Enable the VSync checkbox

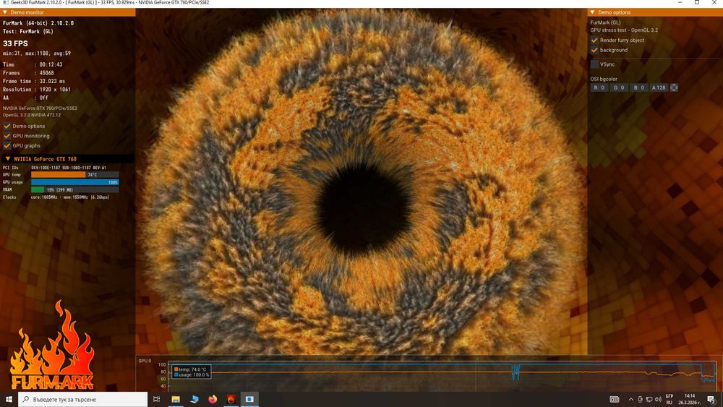(x=594, y=64)
